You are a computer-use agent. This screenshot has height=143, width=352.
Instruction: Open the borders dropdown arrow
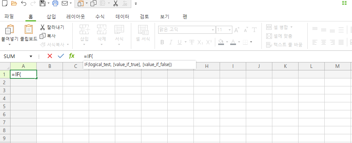(251, 42)
